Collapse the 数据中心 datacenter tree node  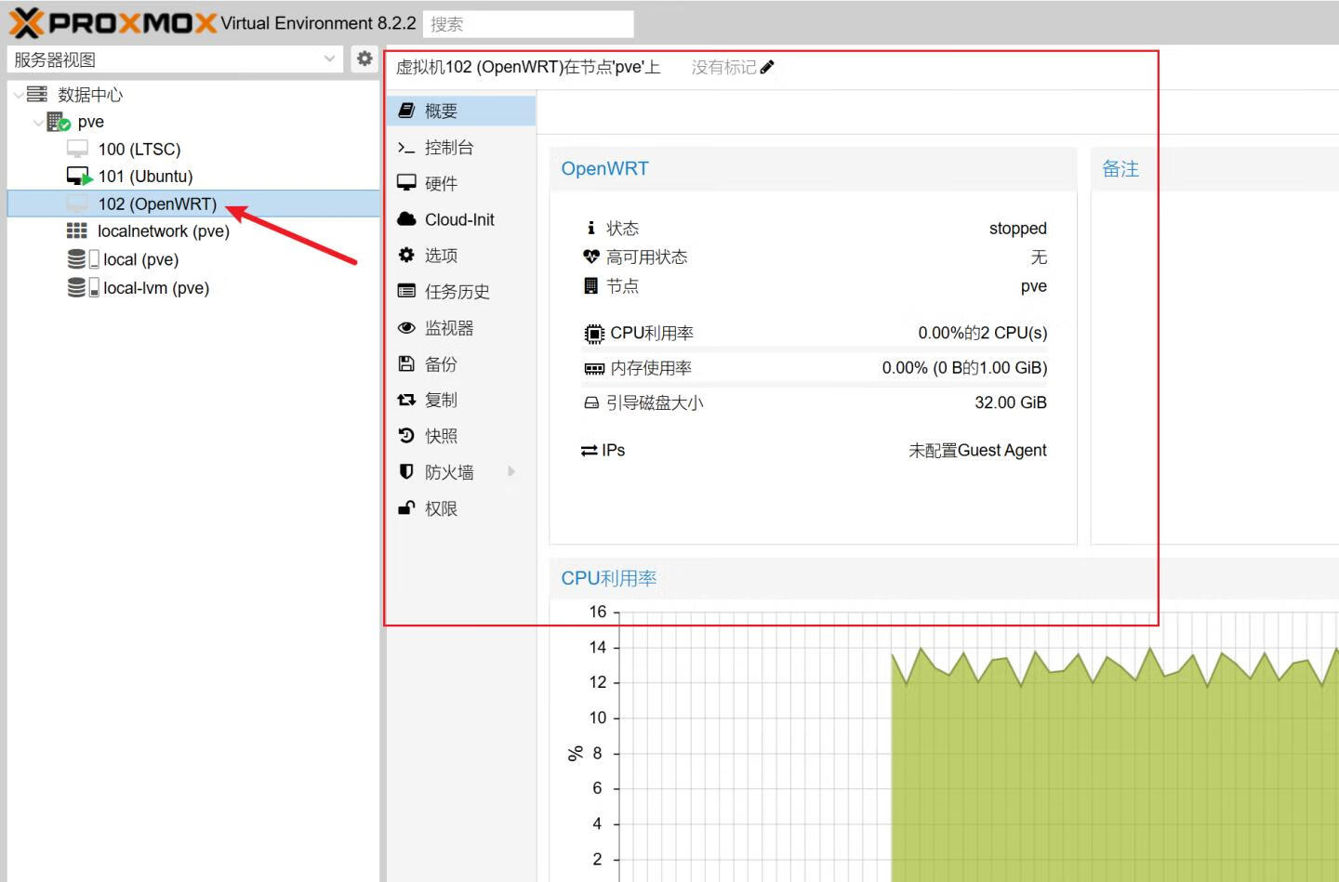[19, 95]
